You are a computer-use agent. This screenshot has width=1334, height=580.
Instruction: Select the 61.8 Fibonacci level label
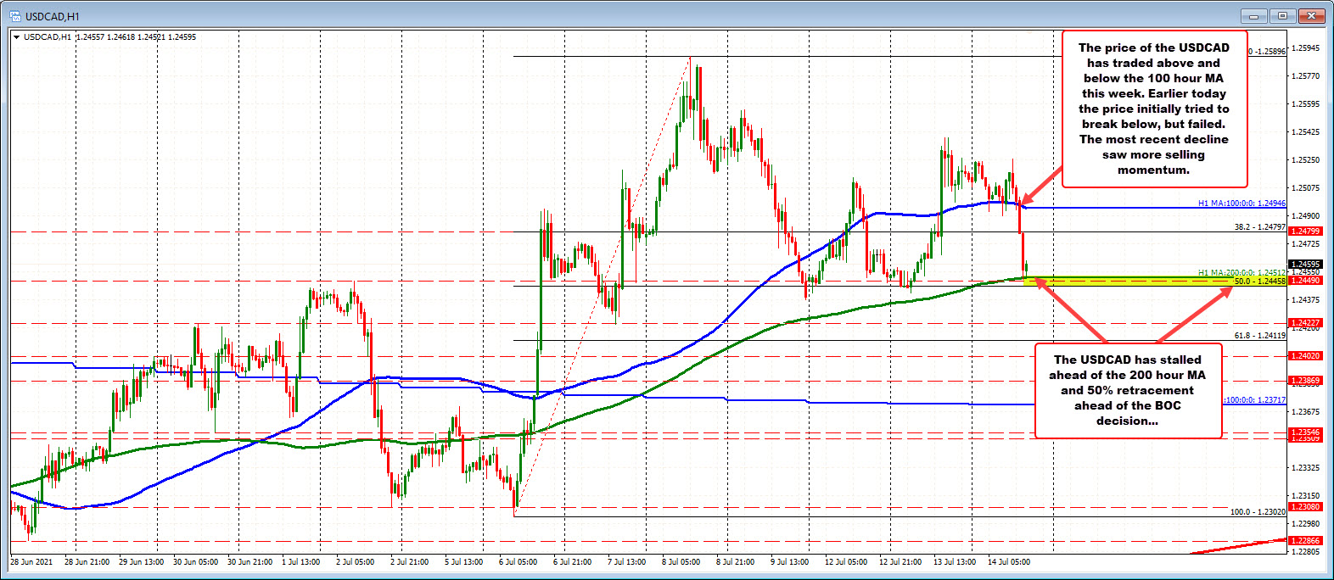(x=1259, y=336)
